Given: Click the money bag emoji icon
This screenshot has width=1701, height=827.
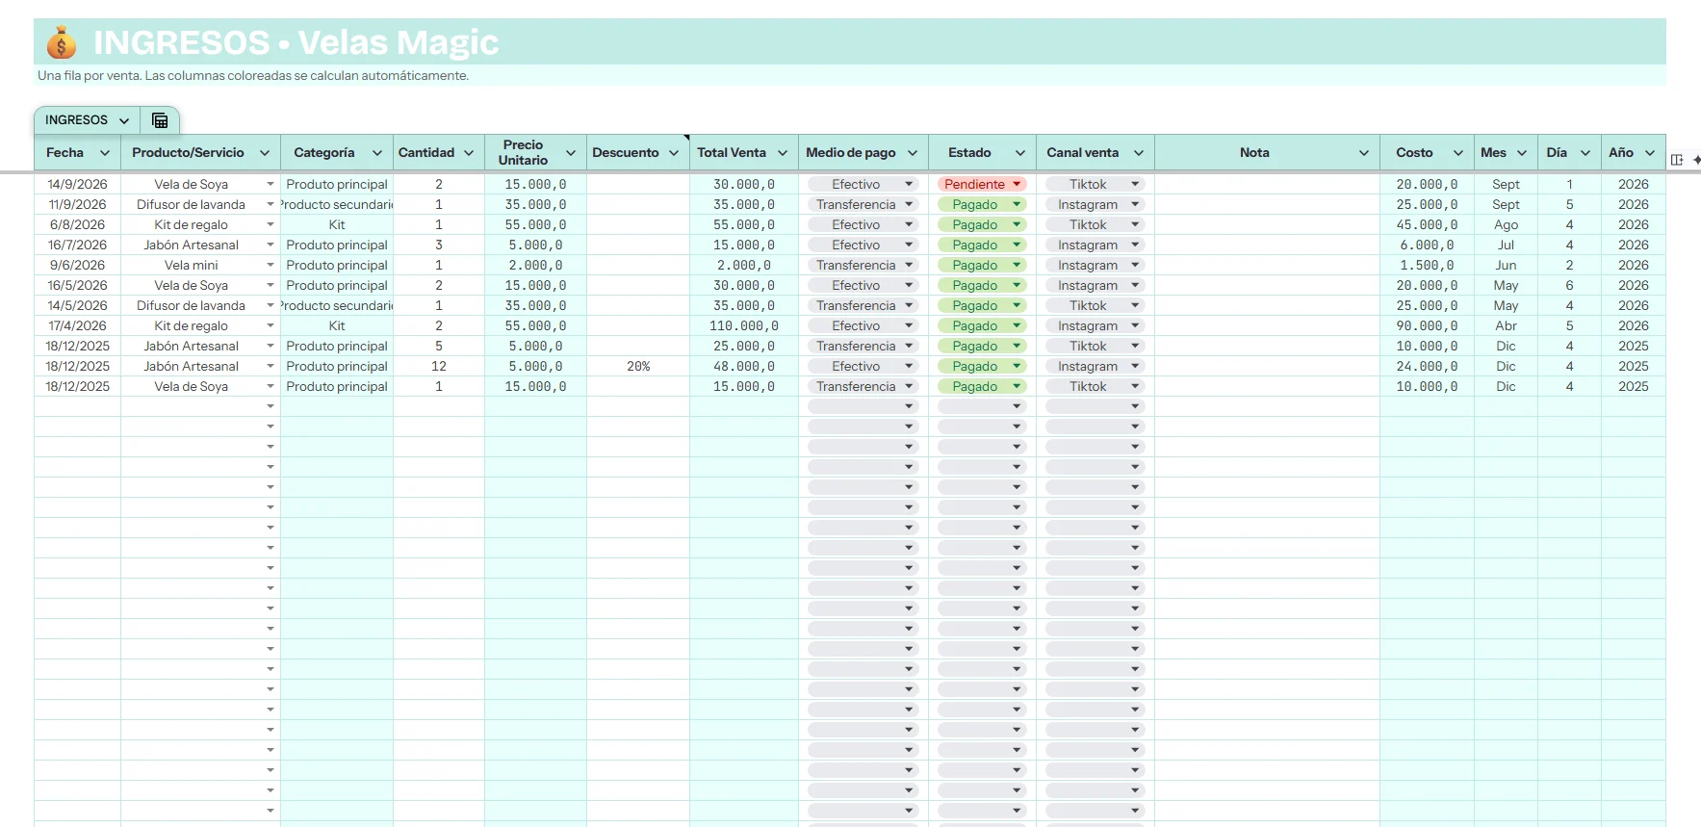Looking at the screenshot, I should tap(61, 43).
